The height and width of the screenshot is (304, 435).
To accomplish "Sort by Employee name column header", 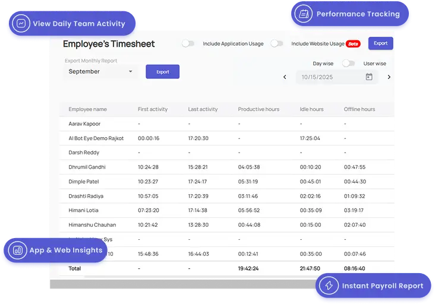I will click(x=87, y=109).
